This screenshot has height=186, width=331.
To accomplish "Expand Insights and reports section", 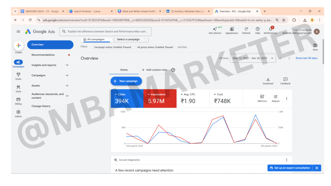I will coord(67,65).
